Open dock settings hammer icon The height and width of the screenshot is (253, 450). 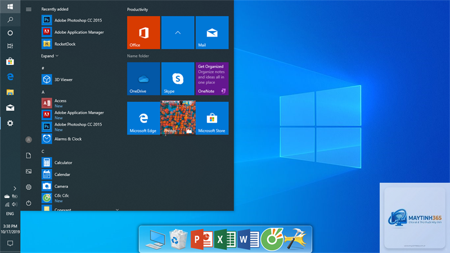coord(295,238)
